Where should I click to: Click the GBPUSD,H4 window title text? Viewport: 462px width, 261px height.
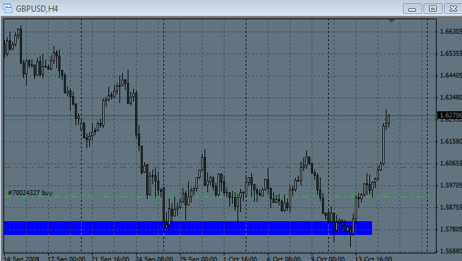37,9
